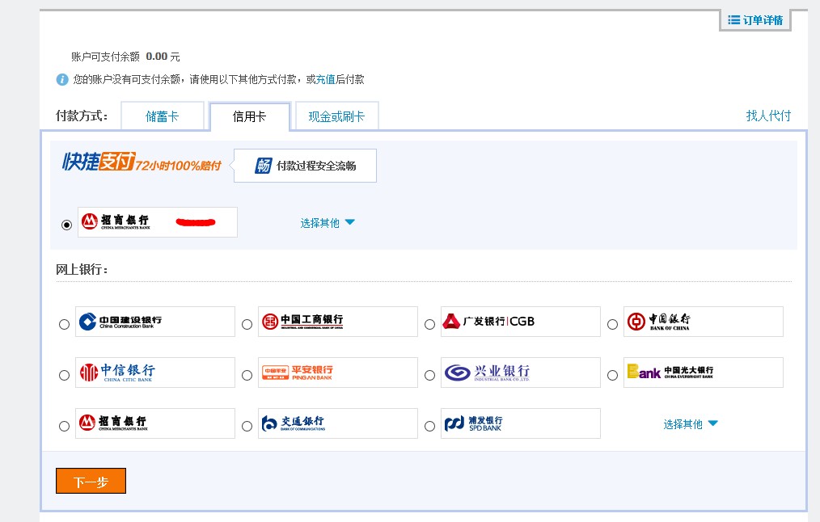The width and height of the screenshot is (820, 522).
Task: Click the 中信银行 logo
Action: (x=117, y=373)
